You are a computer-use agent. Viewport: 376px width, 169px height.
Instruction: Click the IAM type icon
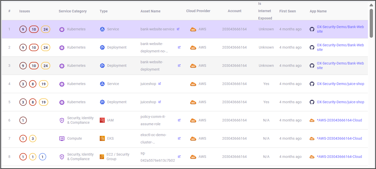[102, 120]
